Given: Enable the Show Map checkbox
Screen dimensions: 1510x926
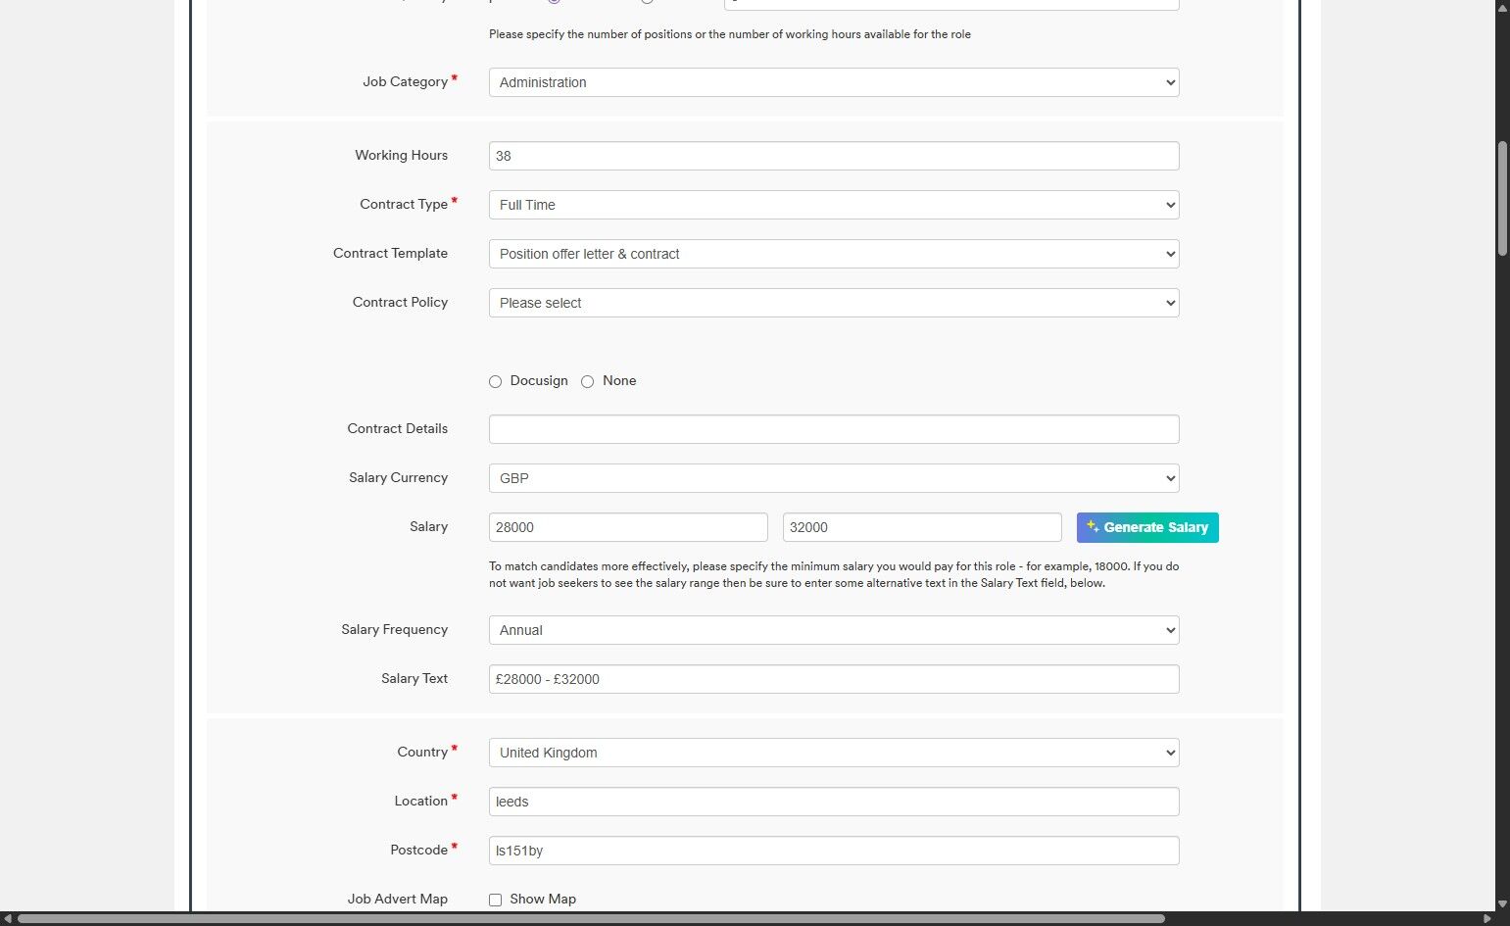Looking at the screenshot, I should coord(496,900).
